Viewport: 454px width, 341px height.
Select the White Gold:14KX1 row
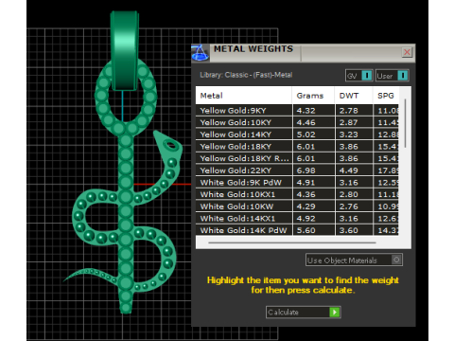coord(297,219)
